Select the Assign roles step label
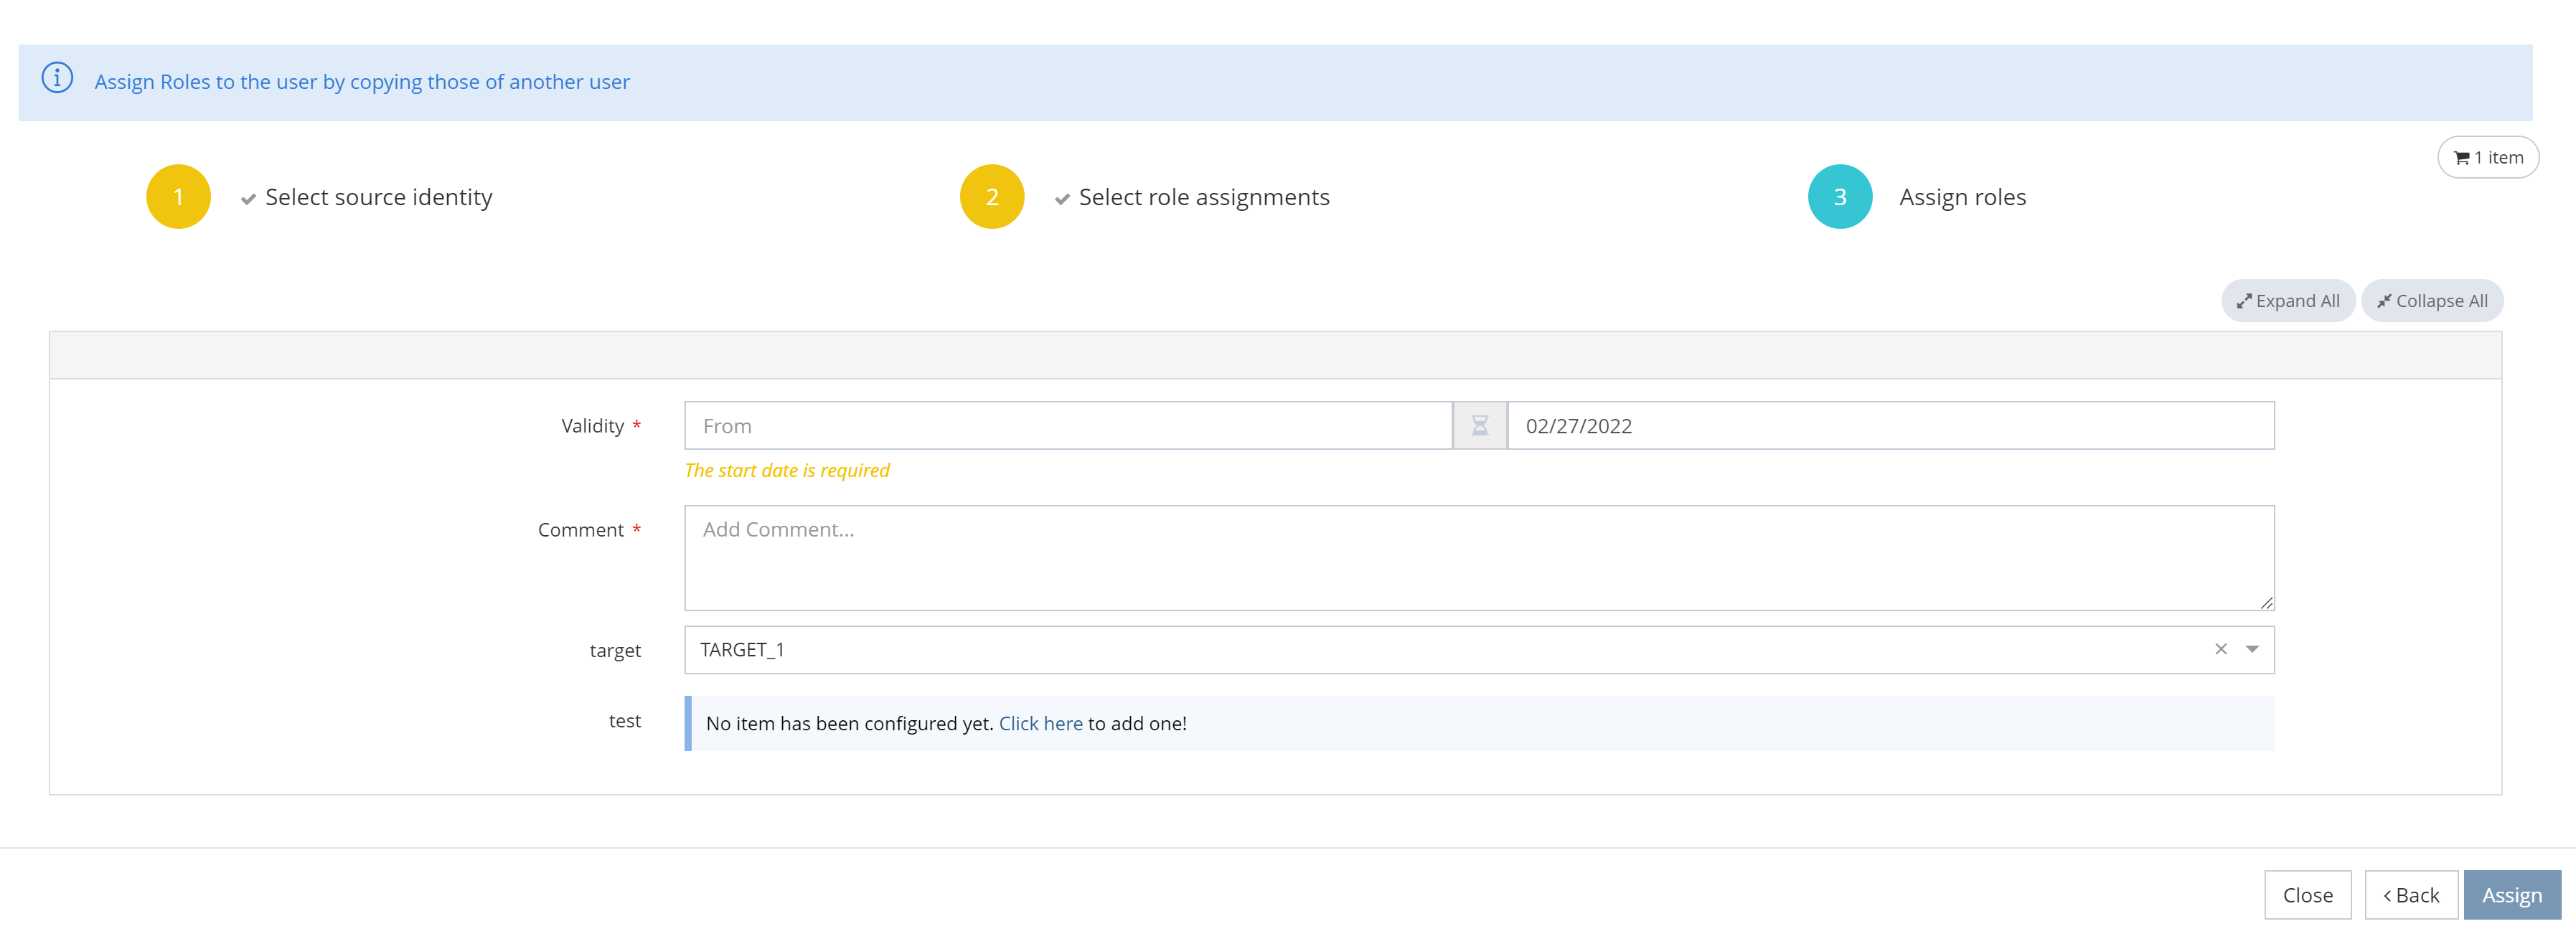This screenshot has width=2576, height=934. [x=1962, y=198]
